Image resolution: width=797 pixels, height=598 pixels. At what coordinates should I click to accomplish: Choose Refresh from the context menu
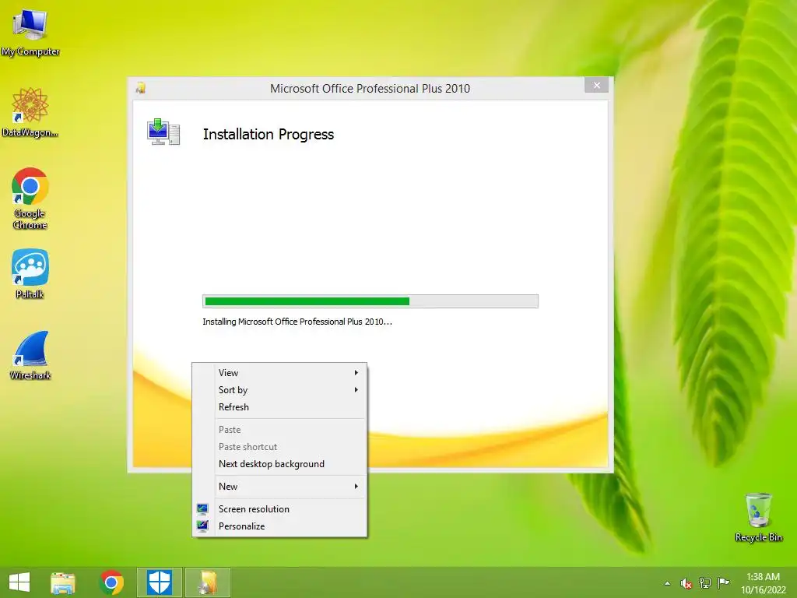click(x=279, y=407)
